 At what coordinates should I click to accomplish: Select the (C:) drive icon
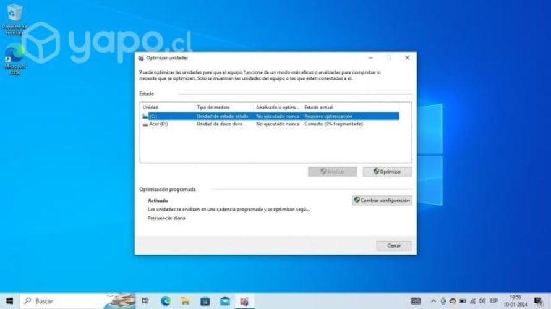point(145,116)
